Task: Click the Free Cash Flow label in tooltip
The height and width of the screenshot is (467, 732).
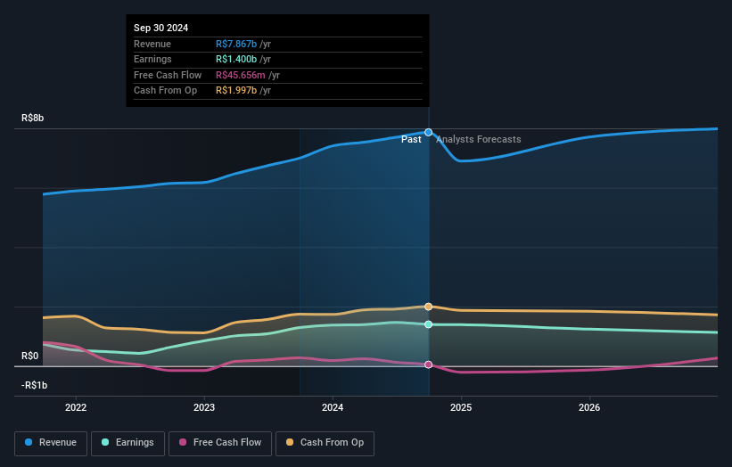Action: (168, 75)
